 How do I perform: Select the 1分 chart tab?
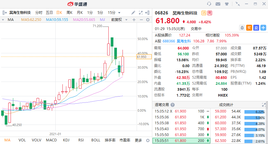(x=90, y=13)
